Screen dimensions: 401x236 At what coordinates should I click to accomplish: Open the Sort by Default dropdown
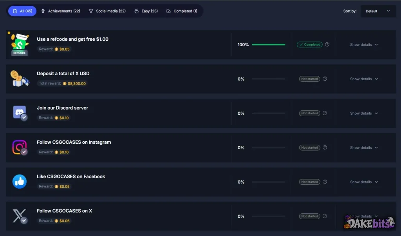click(x=378, y=11)
